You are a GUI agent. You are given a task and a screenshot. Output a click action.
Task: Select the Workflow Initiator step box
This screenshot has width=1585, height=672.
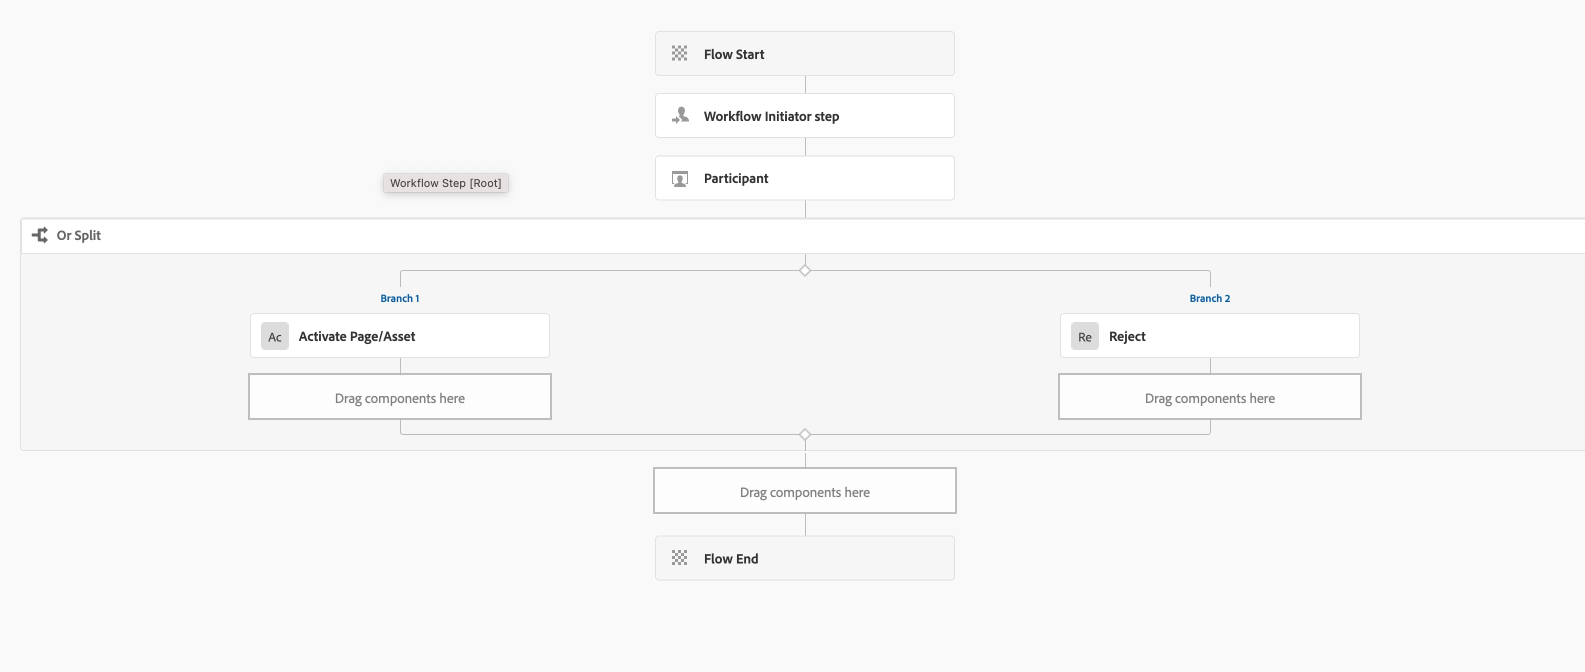(804, 115)
